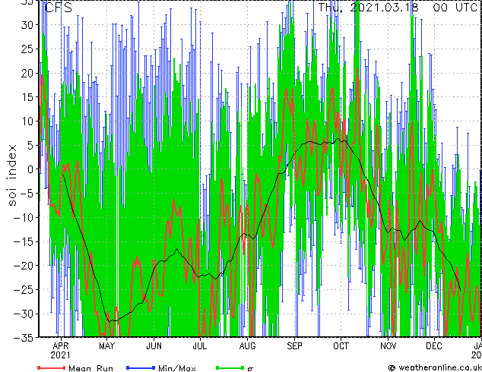Click the CFS model title label
This screenshot has width=482, height=372.
pyautogui.click(x=59, y=8)
